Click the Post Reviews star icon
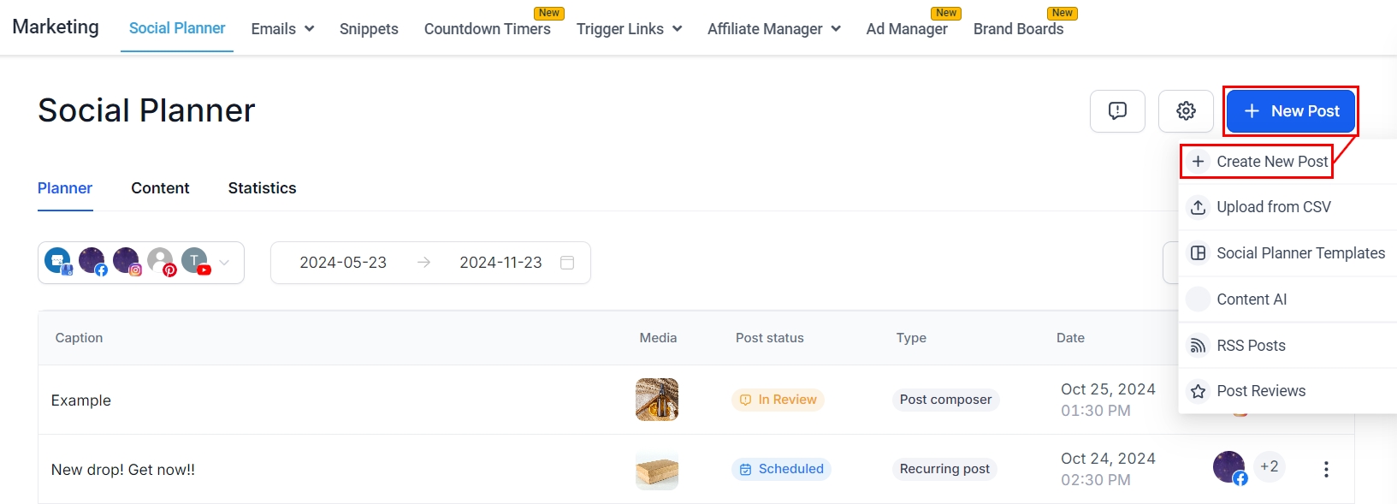The image size is (1397, 504). pos(1199,391)
